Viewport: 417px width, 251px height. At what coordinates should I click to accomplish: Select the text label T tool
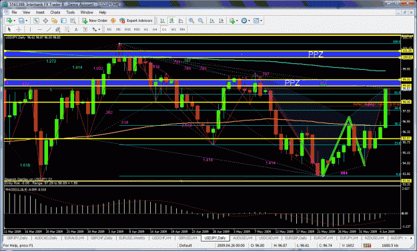[85, 29]
